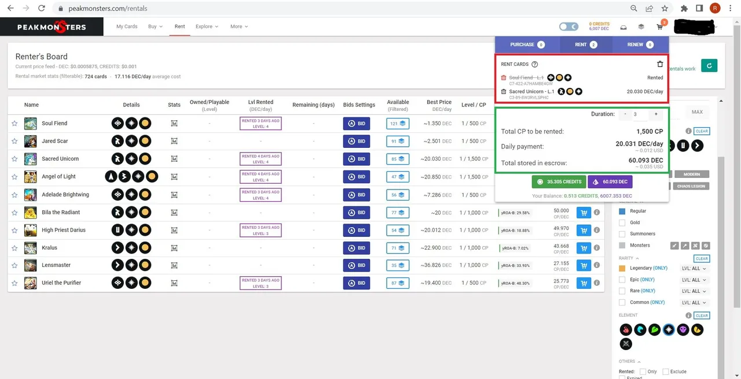
Task: Decrease rental duration with minus button
Action: [x=625, y=114]
